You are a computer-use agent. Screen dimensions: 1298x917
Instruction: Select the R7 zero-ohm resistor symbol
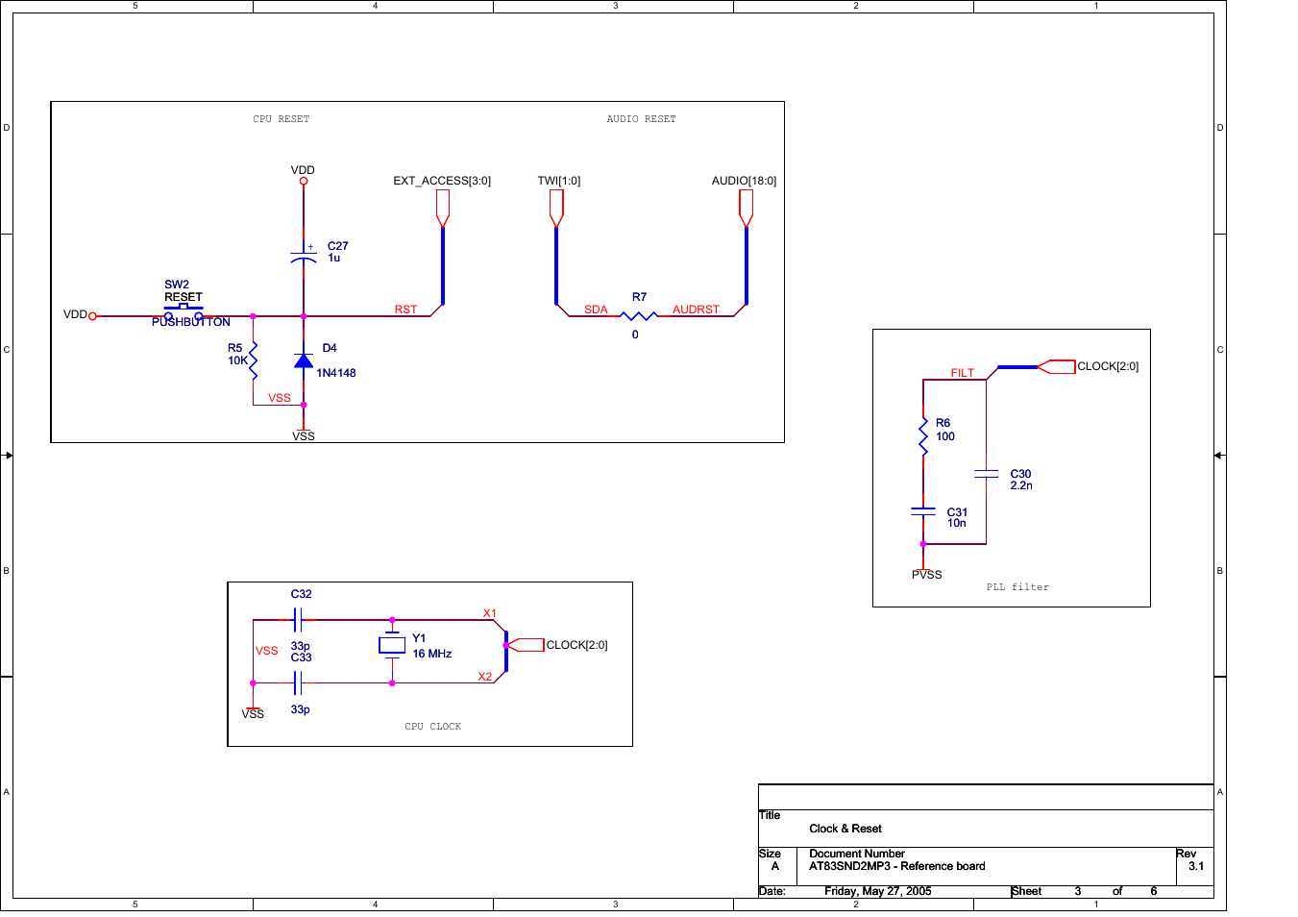639,315
